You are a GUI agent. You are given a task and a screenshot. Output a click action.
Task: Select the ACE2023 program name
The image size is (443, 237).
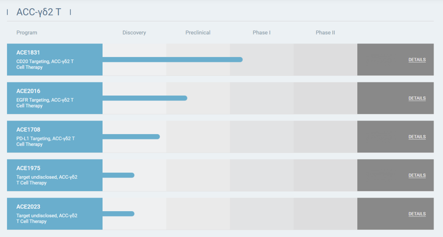[x=28, y=207]
